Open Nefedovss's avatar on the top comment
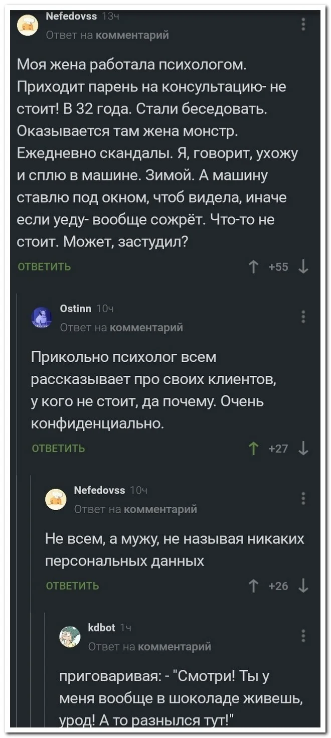Image resolution: width=331 pixels, height=738 pixels. click(28, 25)
